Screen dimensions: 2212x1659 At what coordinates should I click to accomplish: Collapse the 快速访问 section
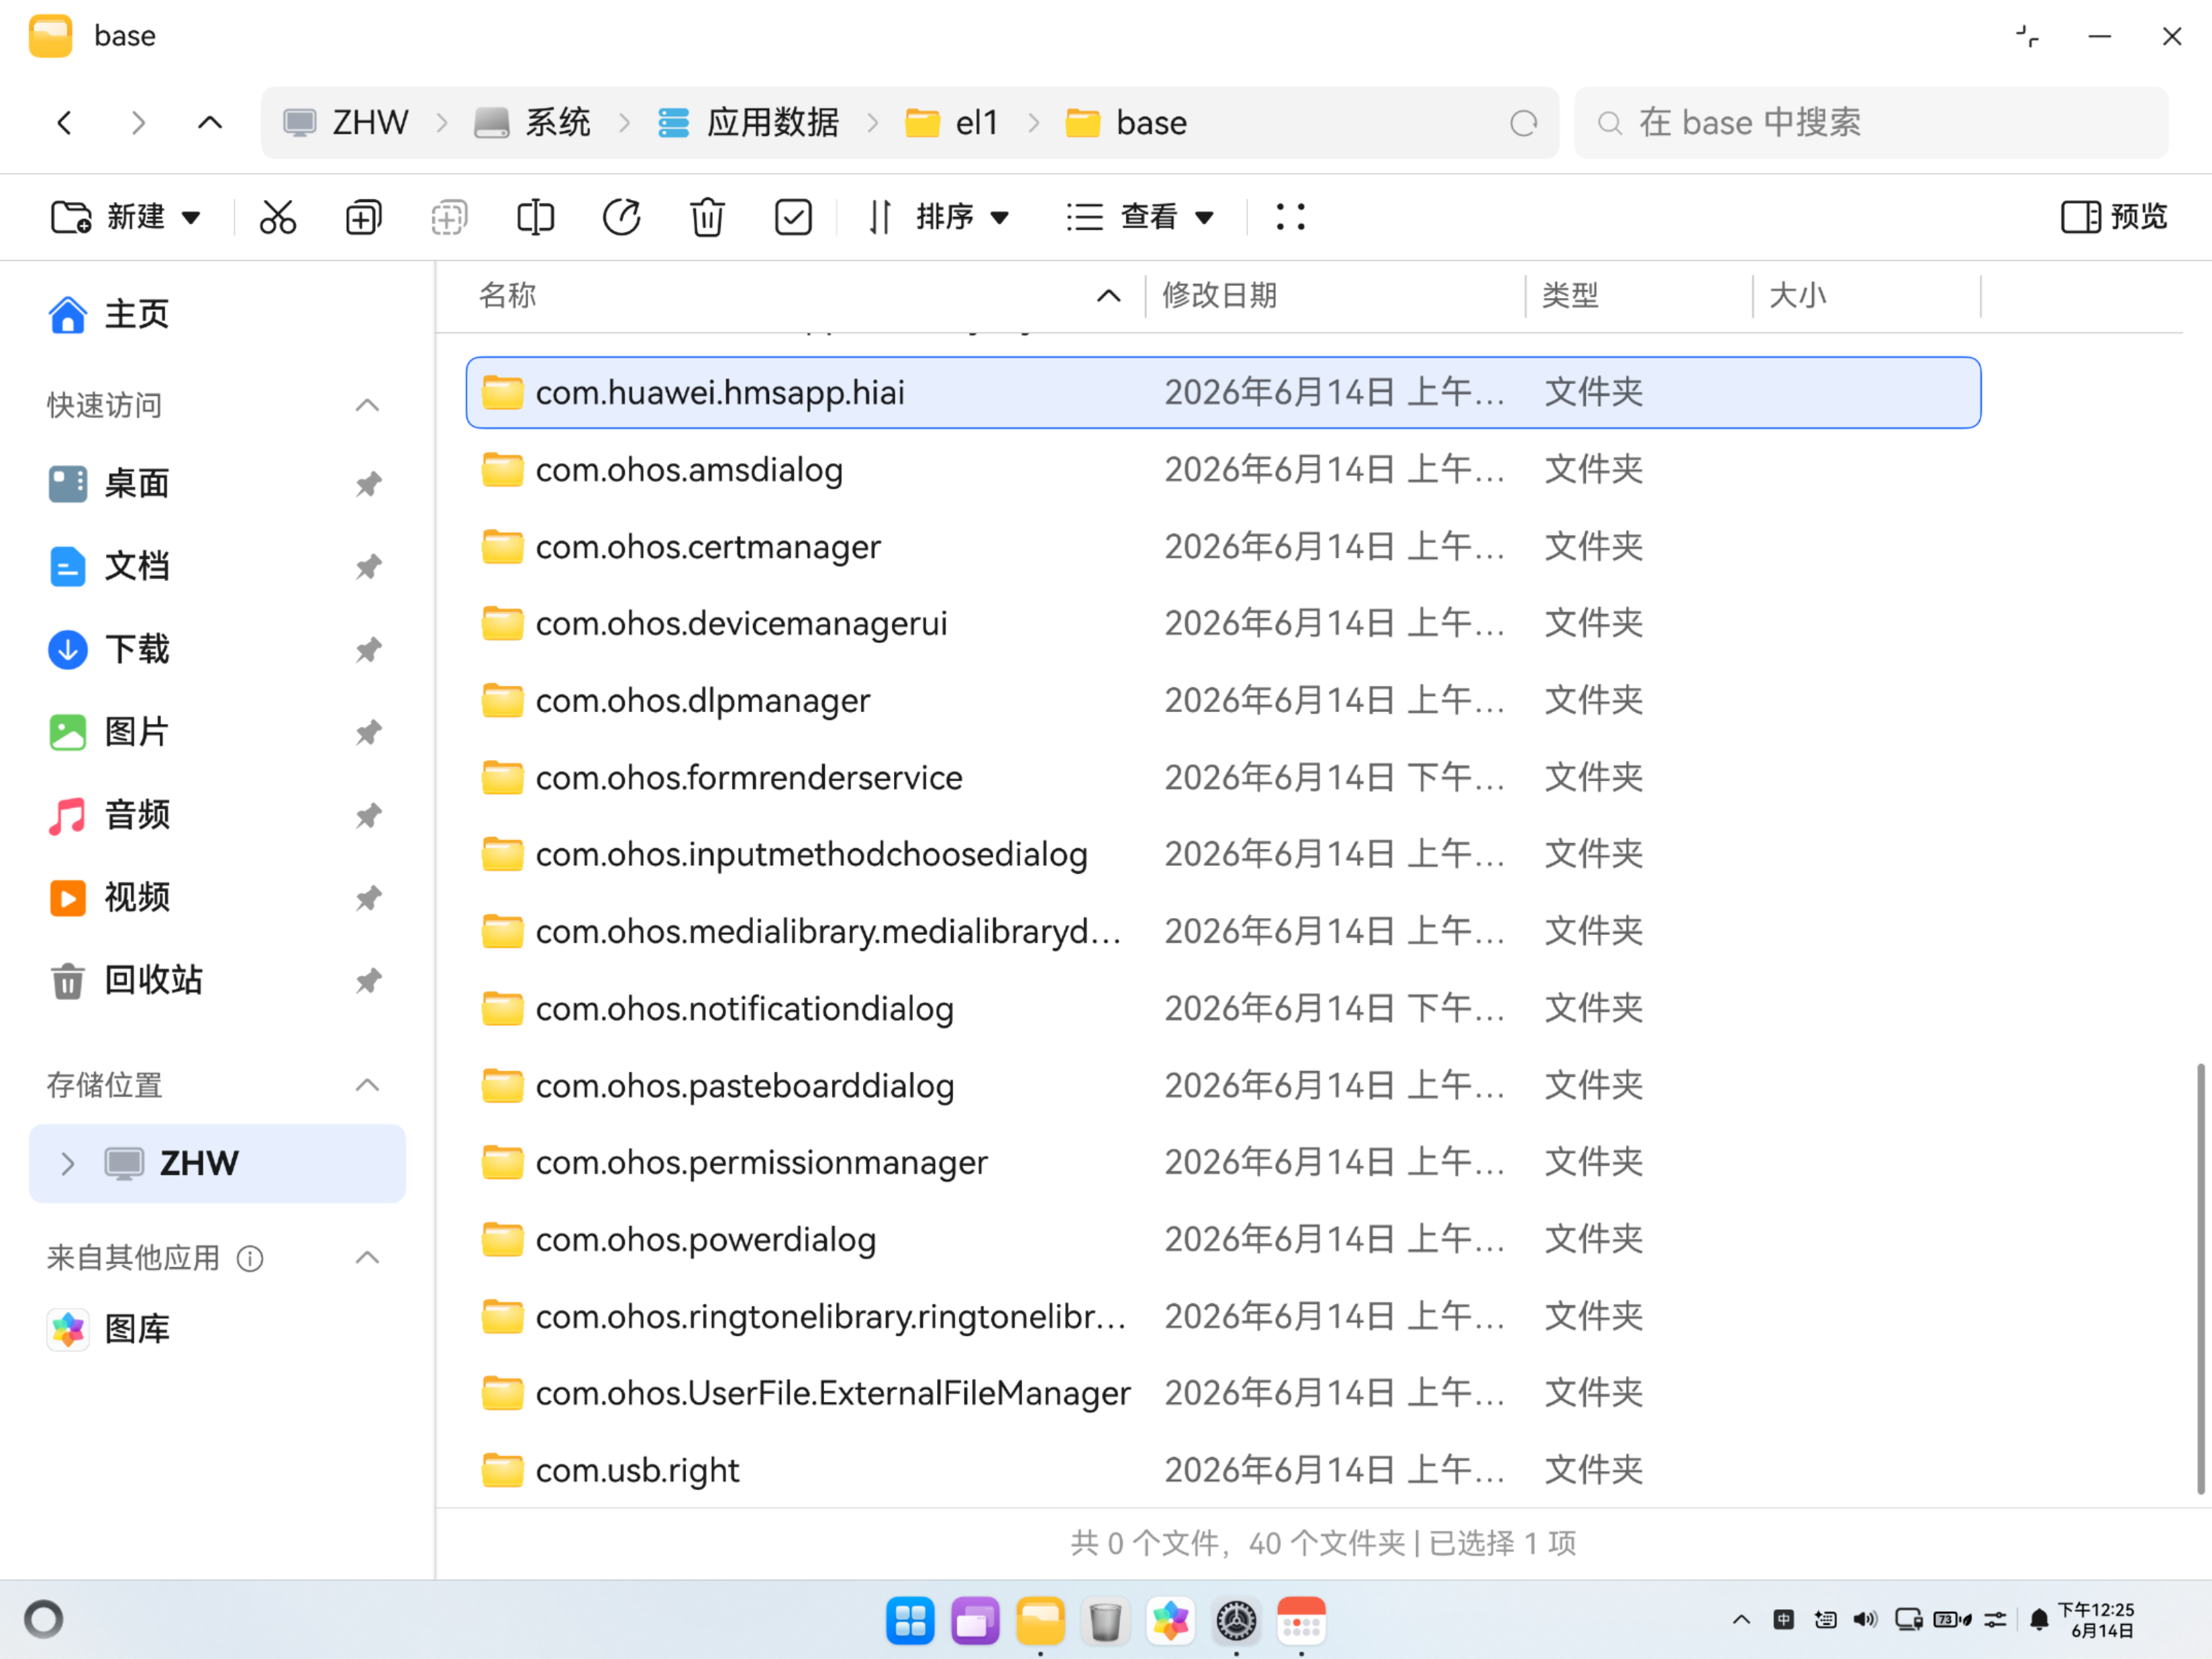(367, 405)
